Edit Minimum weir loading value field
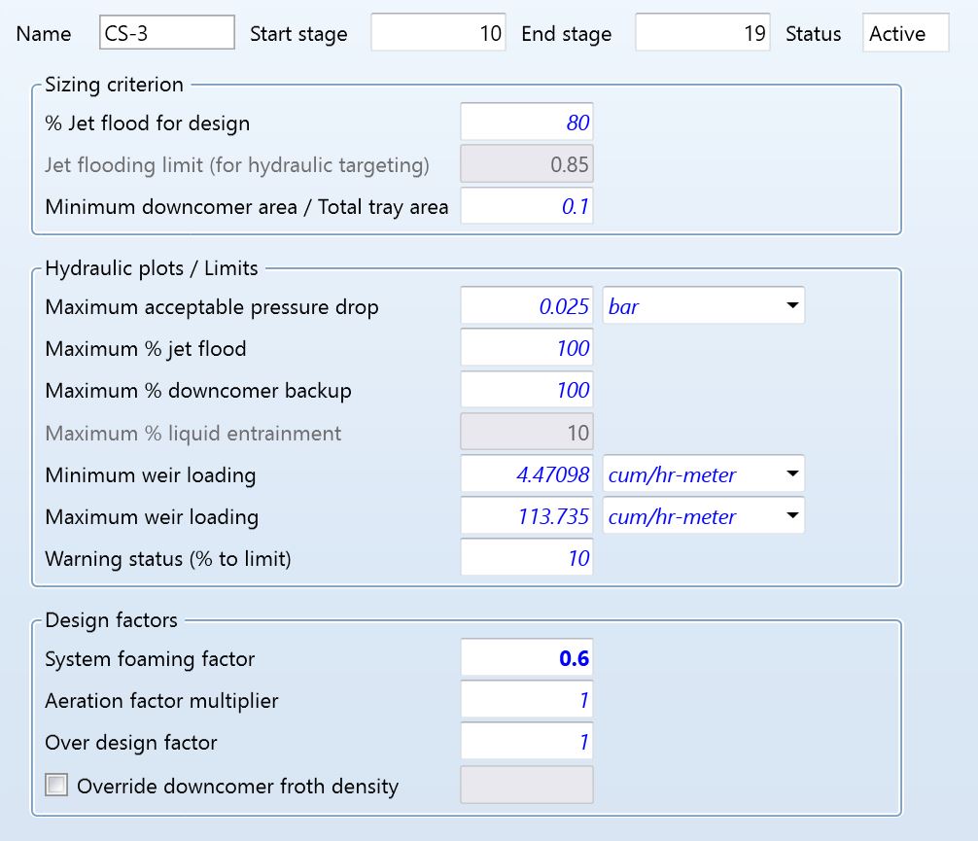The height and width of the screenshot is (841, 978). coord(526,475)
